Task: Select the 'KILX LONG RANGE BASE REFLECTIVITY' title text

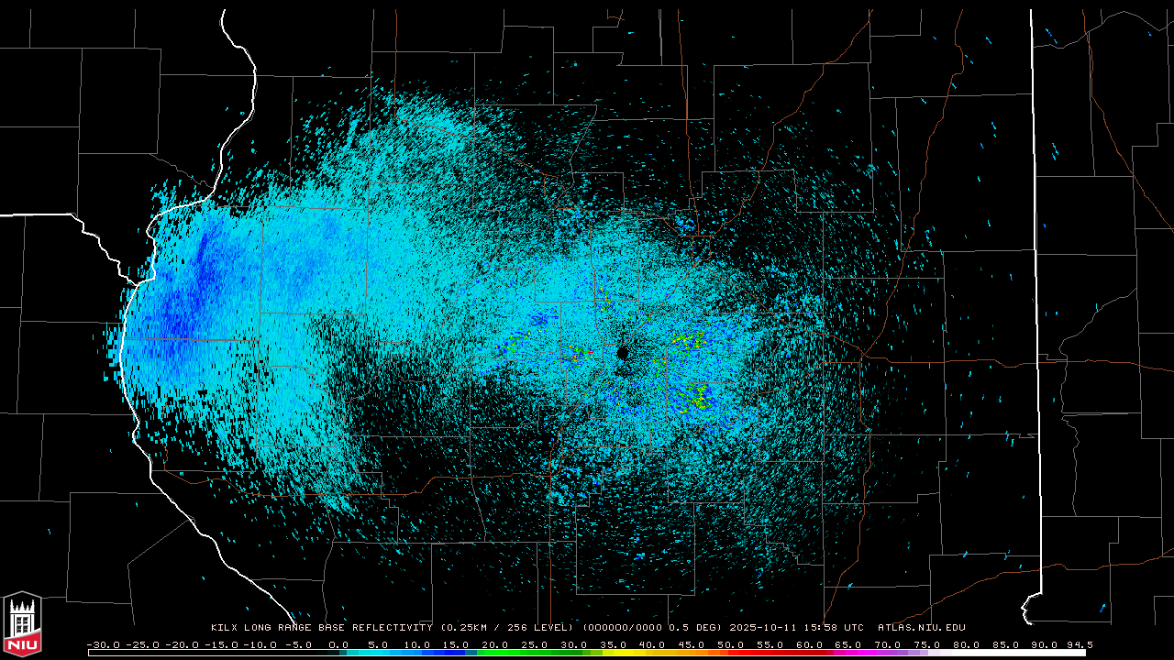Action: [x=321, y=628]
